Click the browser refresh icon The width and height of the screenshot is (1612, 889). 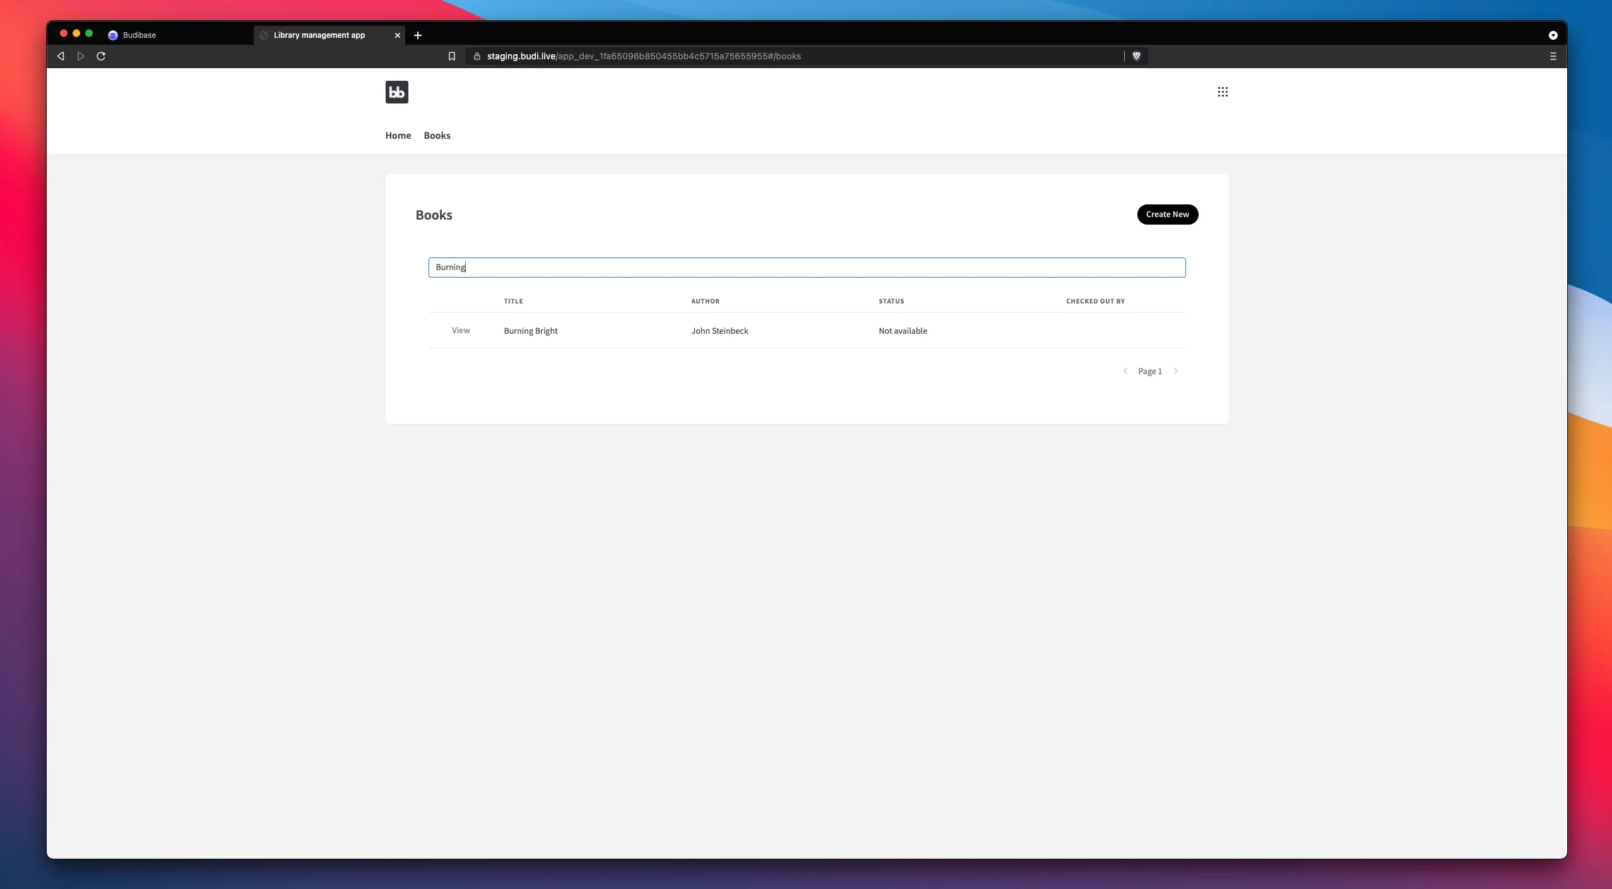coord(100,56)
